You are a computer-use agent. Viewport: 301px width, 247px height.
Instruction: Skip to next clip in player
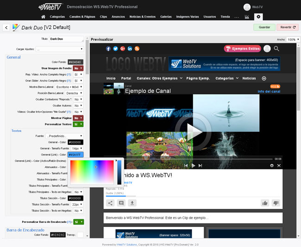pos(200,166)
